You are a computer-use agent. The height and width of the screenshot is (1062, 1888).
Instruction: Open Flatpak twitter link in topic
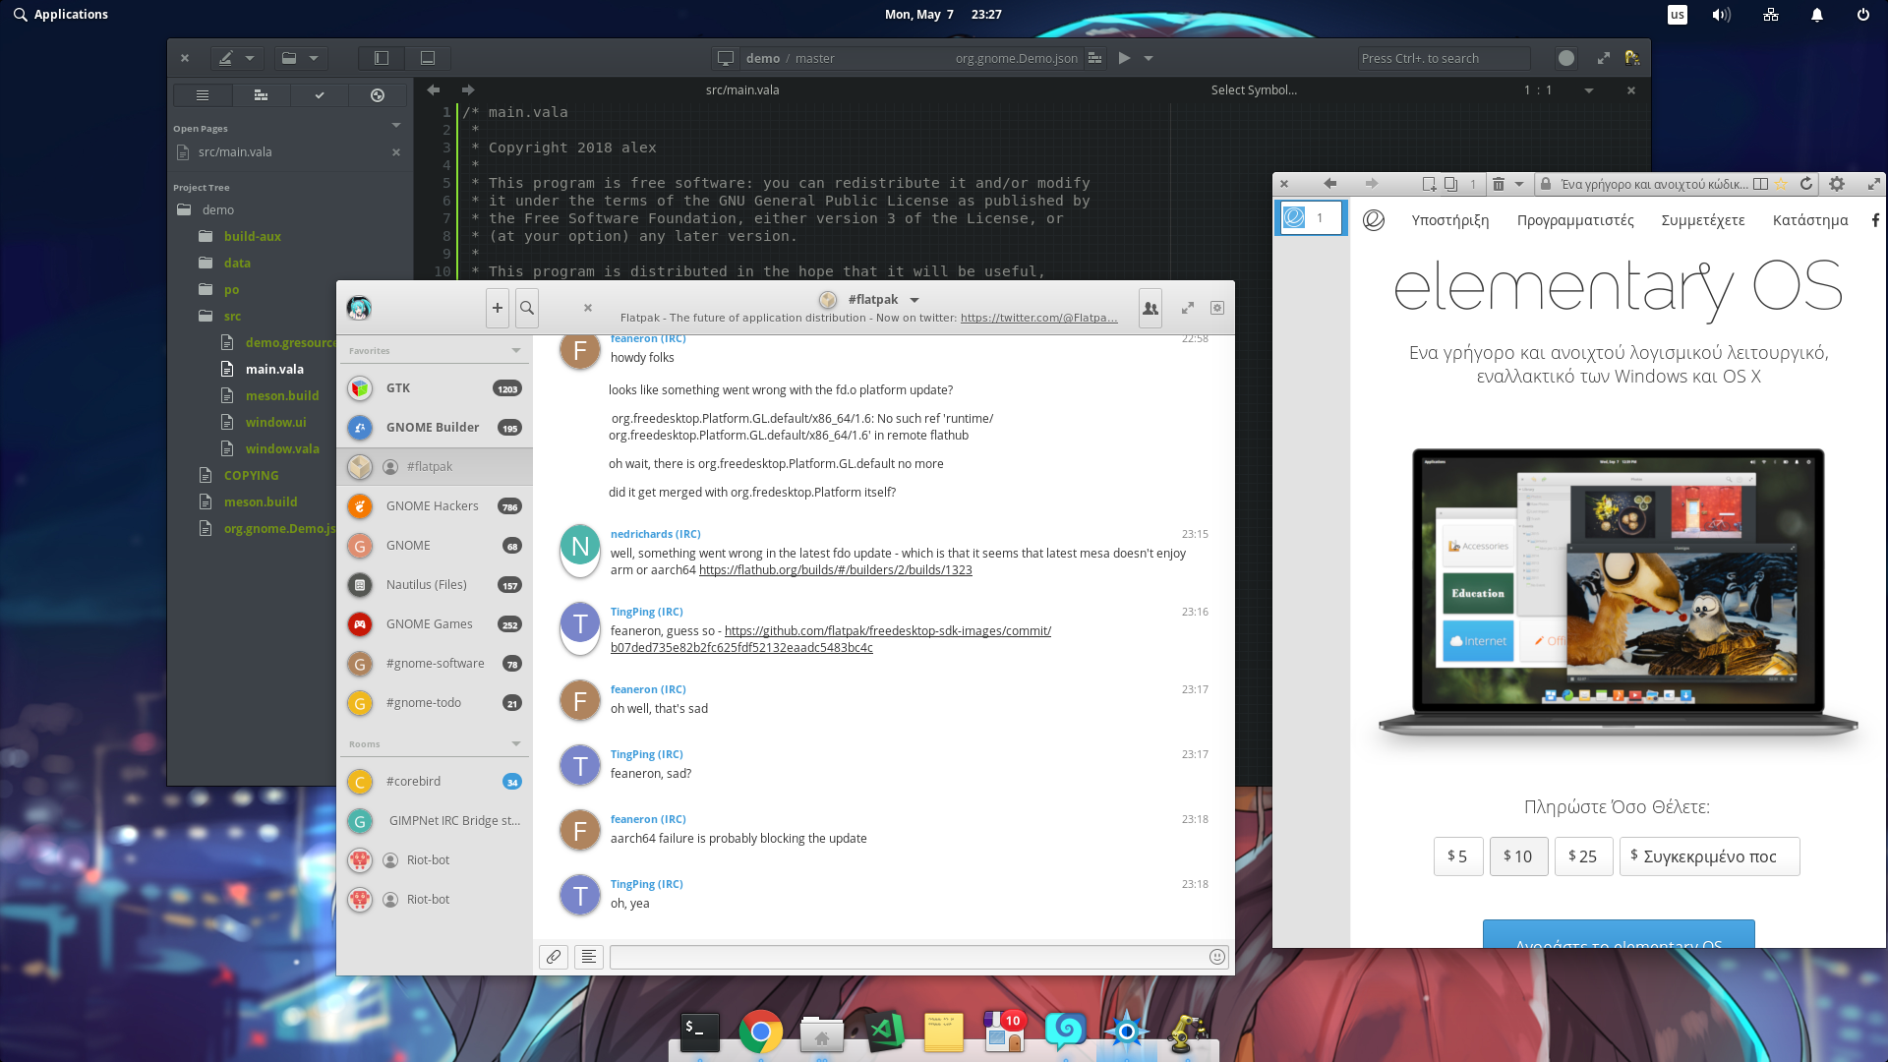click(x=1038, y=318)
